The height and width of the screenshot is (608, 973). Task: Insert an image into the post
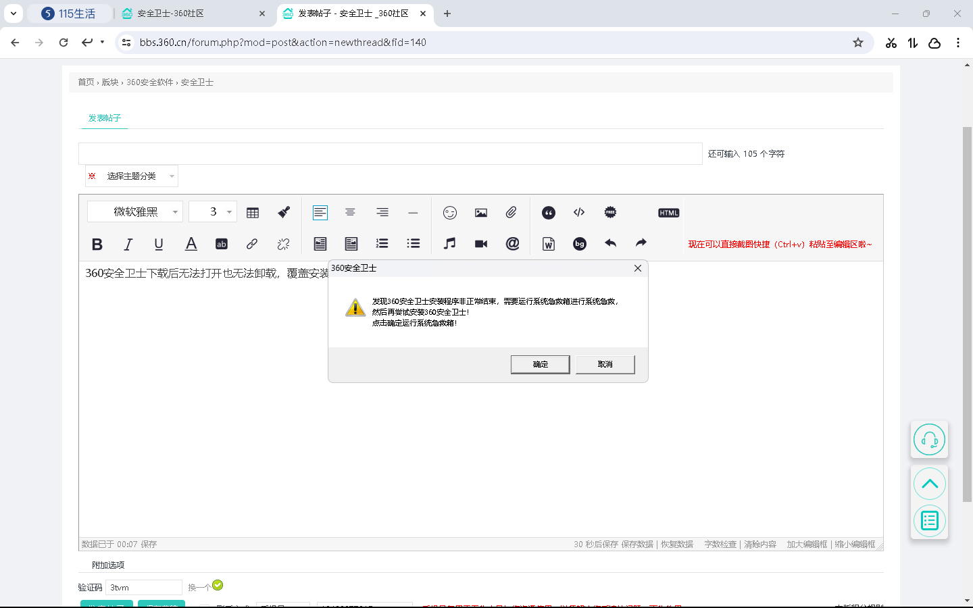tap(481, 213)
